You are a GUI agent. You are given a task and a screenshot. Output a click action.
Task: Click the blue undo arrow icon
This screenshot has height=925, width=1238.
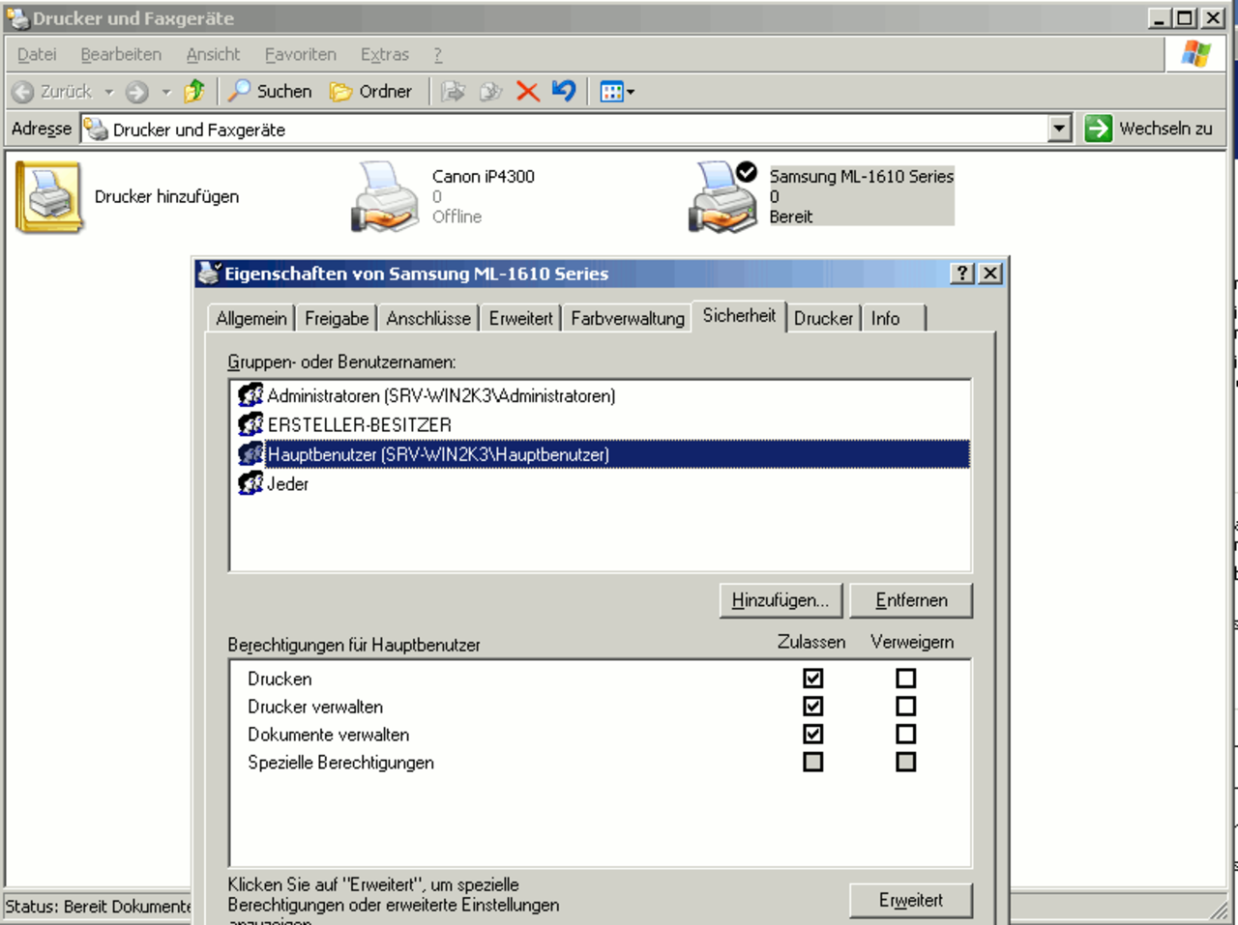click(x=564, y=91)
